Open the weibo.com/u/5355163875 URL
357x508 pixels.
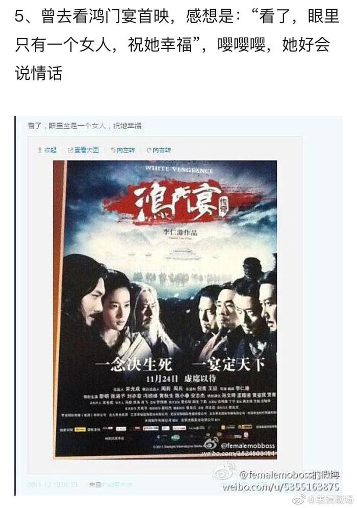click(280, 487)
